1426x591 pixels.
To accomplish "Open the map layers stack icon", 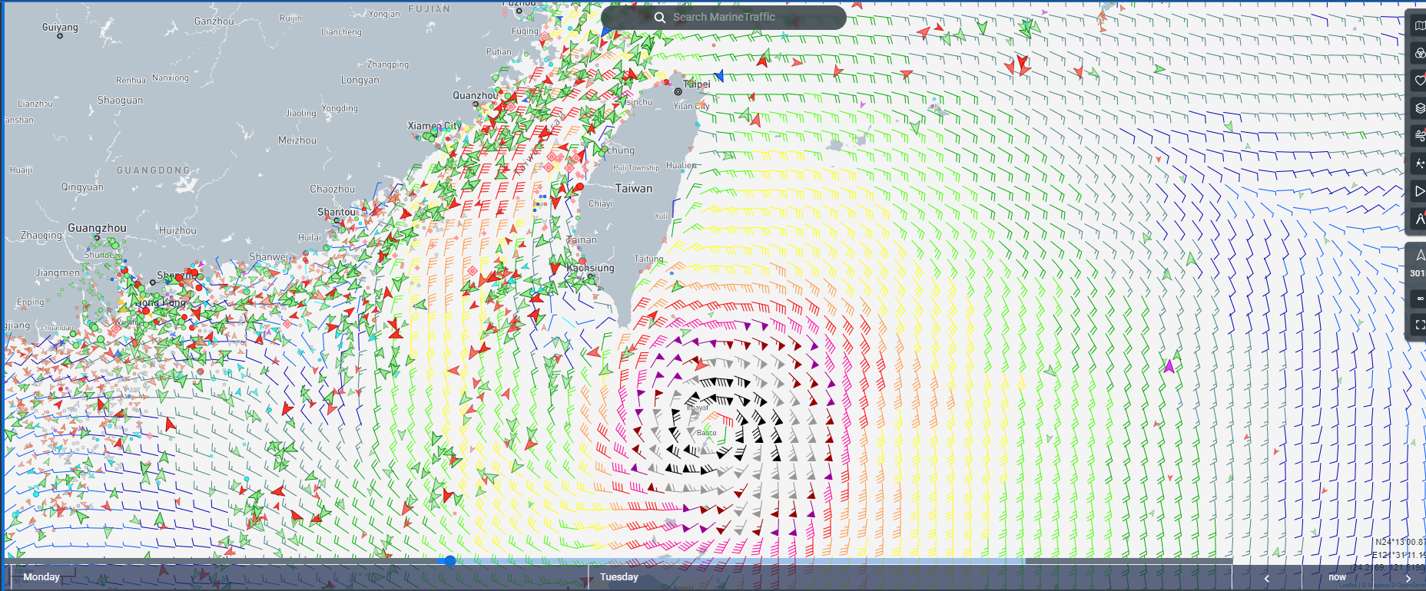I will pos(1419,108).
